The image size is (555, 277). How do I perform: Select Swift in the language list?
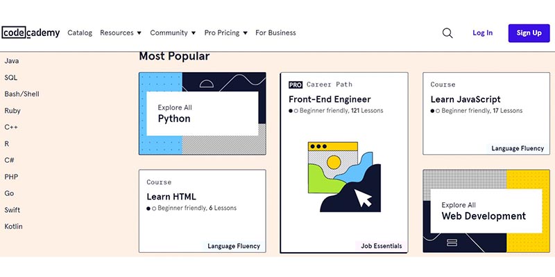pos(12,210)
